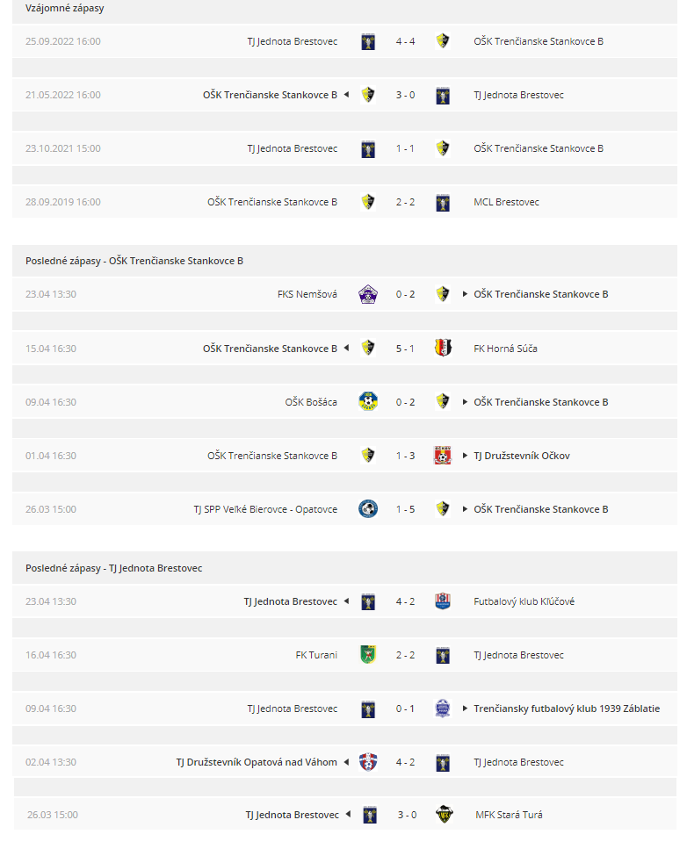Image resolution: width=687 pixels, height=856 pixels.
Task: Click the MFK Stará Turá crest
Action: 445,814
